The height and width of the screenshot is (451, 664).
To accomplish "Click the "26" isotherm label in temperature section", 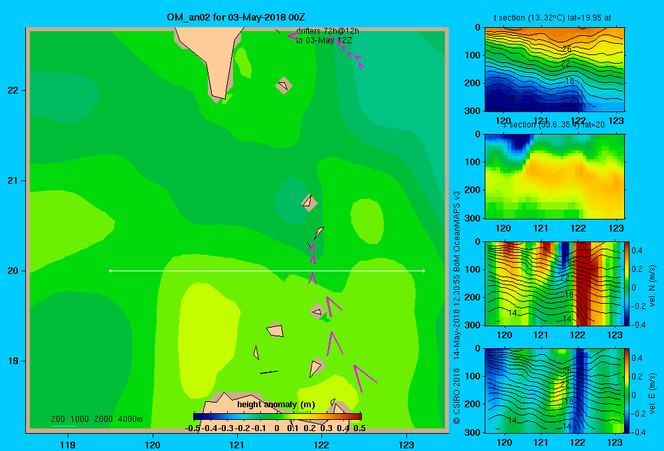I will (566, 49).
